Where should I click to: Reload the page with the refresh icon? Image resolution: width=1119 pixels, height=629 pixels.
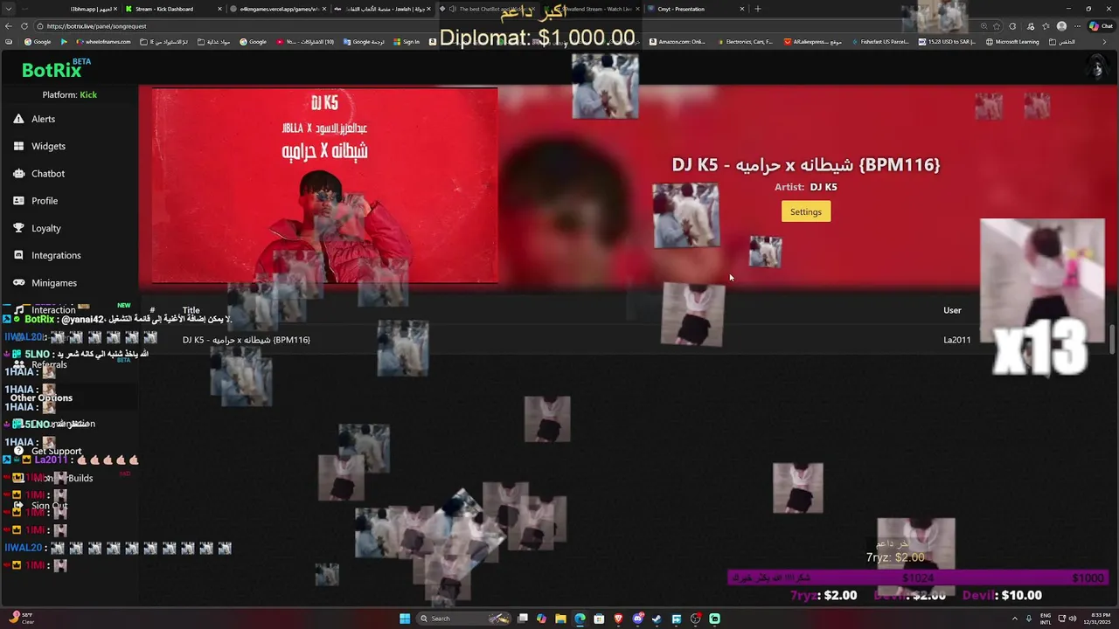point(24,26)
